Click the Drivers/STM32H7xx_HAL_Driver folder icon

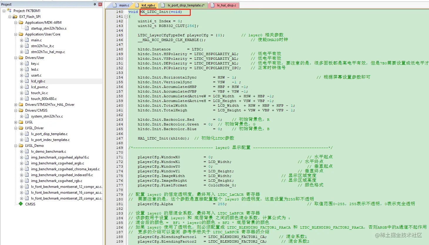tap(21, 105)
